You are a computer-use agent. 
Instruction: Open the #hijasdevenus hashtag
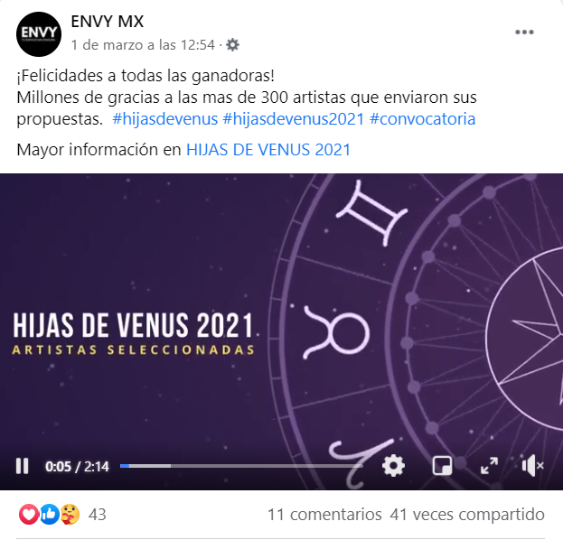[165, 119]
